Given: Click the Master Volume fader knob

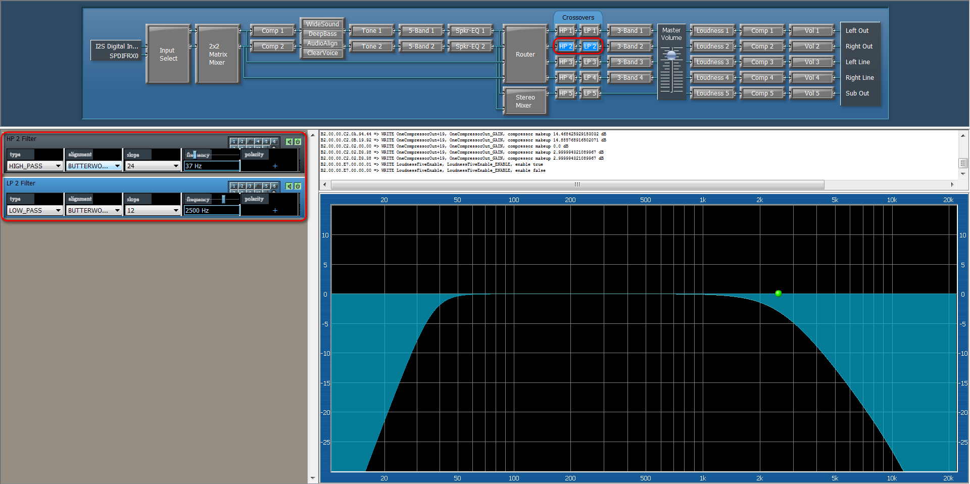Looking at the screenshot, I should click(671, 55).
